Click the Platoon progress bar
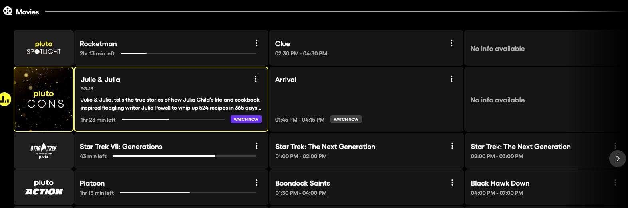The image size is (628, 208). pos(188,192)
